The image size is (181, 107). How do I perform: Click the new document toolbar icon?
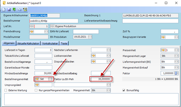tap(4, 9)
